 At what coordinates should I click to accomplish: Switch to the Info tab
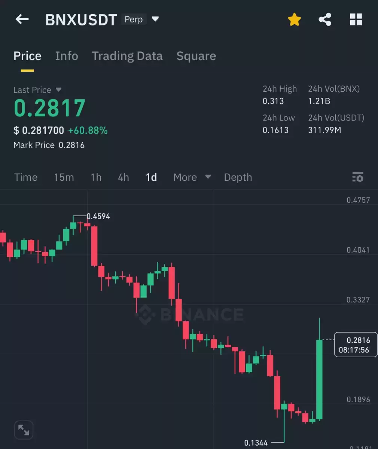coord(67,56)
